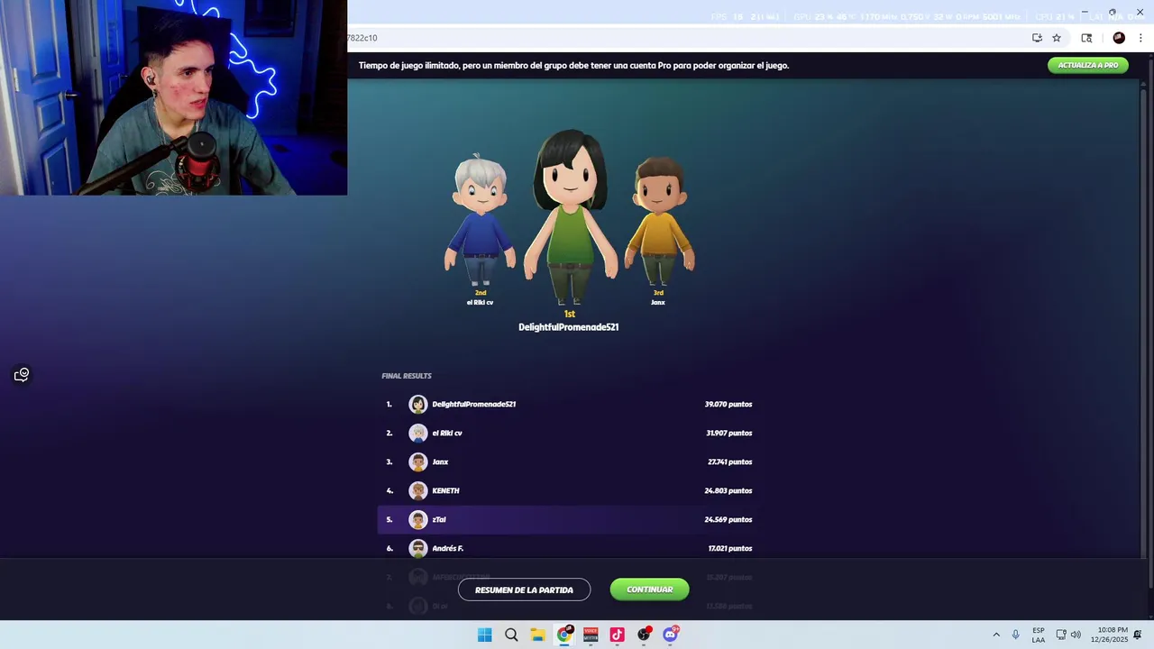Click Janx's avatar icon in results list
Screen dimensions: 1154x649
click(x=417, y=462)
